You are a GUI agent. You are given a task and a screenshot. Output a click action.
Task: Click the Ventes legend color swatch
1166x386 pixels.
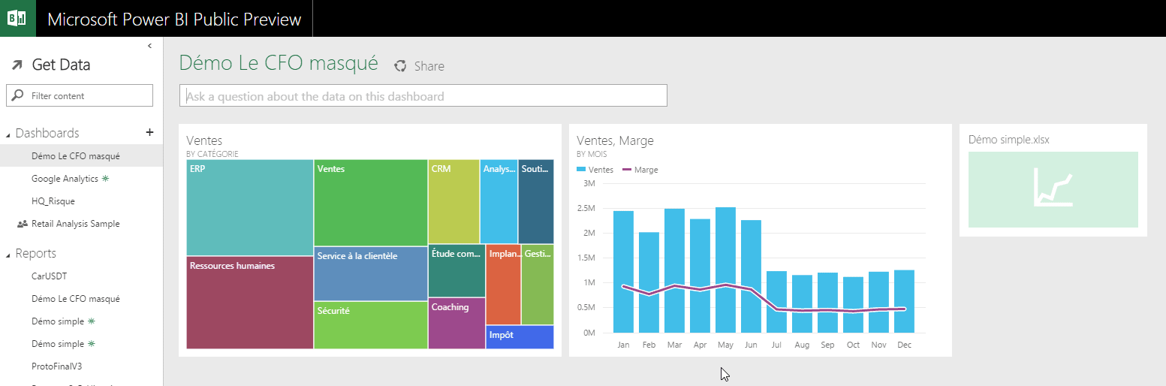click(581, 170)
